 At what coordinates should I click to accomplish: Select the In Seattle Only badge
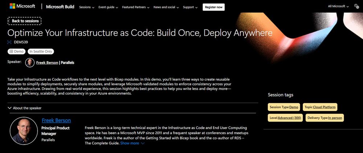pyautogui.click(x=41, y=51)
